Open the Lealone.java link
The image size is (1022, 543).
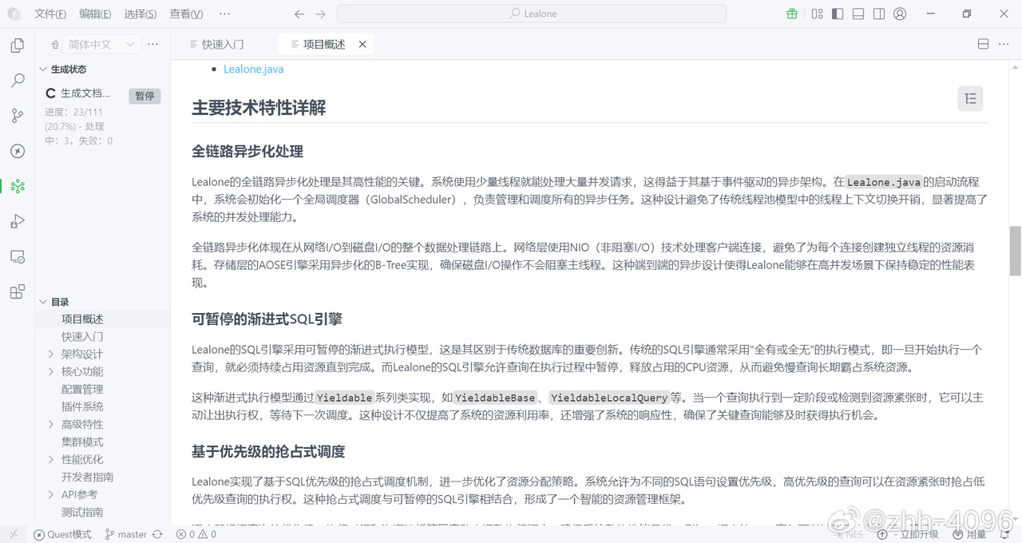[253, 69]
